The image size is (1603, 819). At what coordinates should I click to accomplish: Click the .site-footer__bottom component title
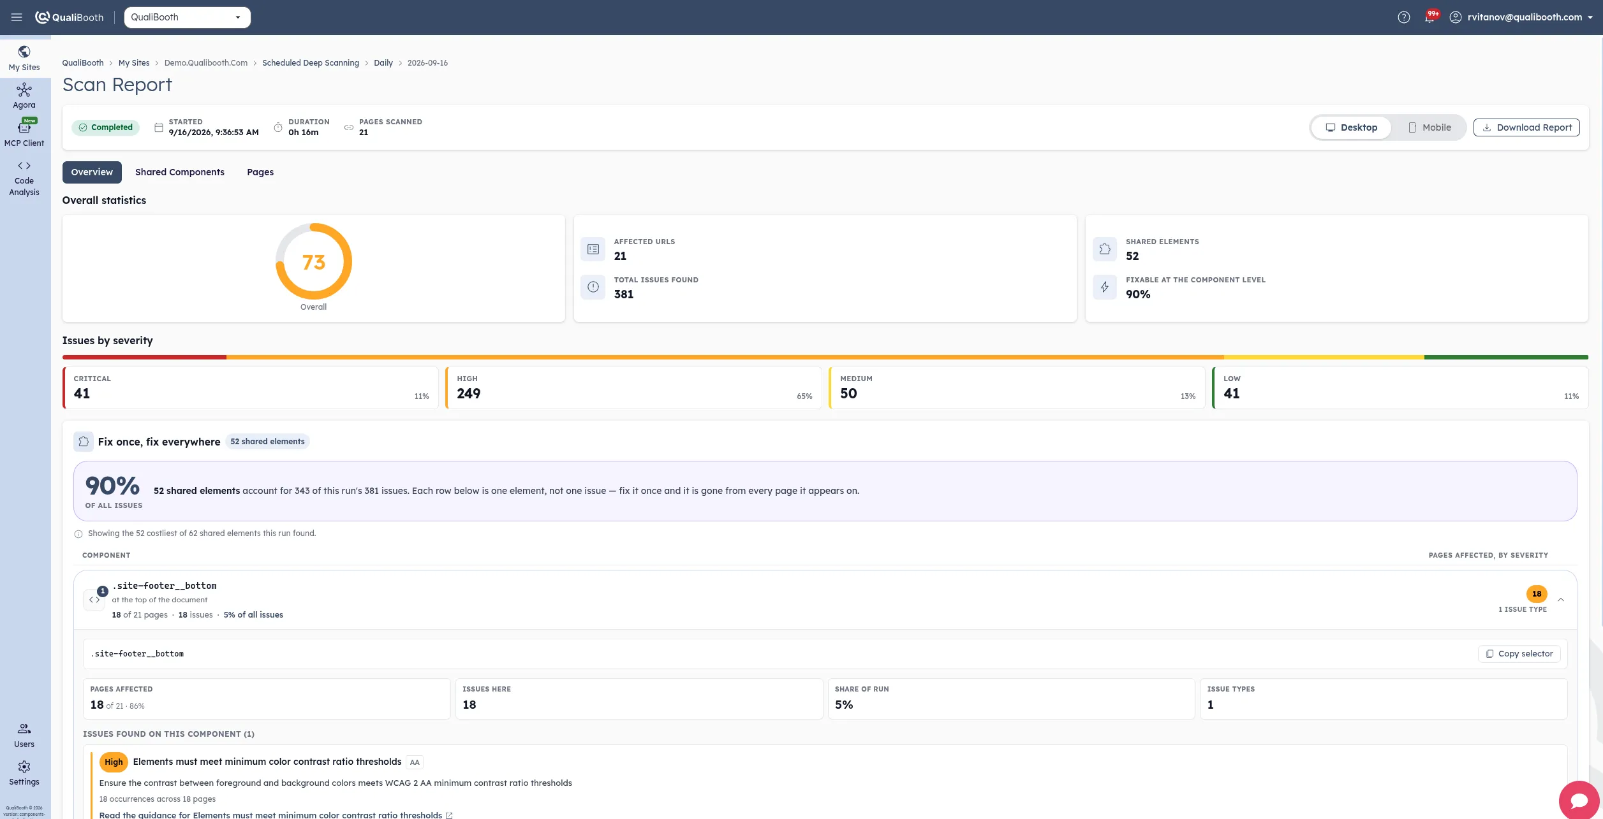[x=165, y=586]
